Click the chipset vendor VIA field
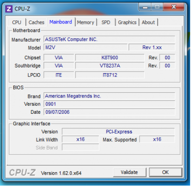 point(59,57)
